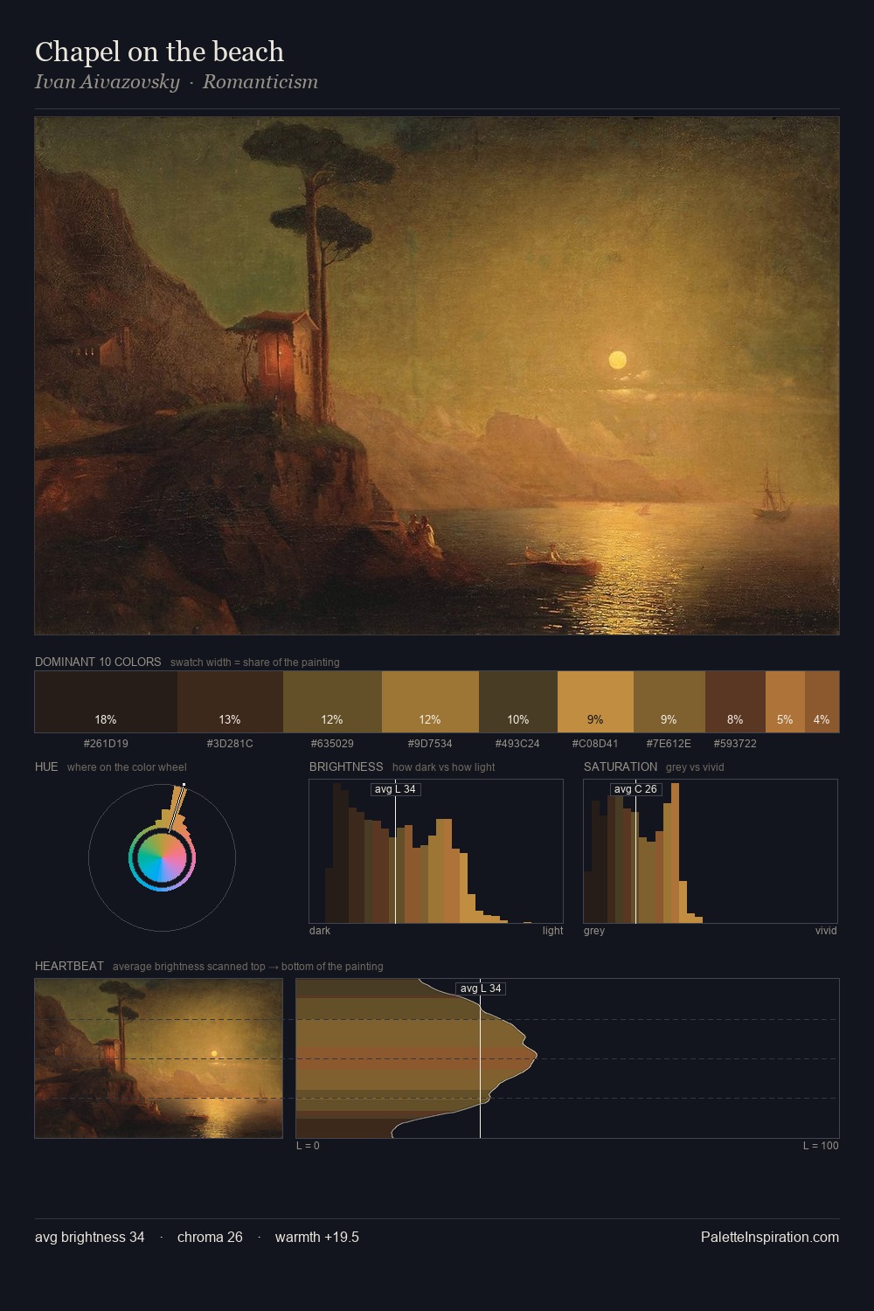Select the first 12% swatch #635029
This screenshot has height=1311, width=874.
(x=332, y=702)
